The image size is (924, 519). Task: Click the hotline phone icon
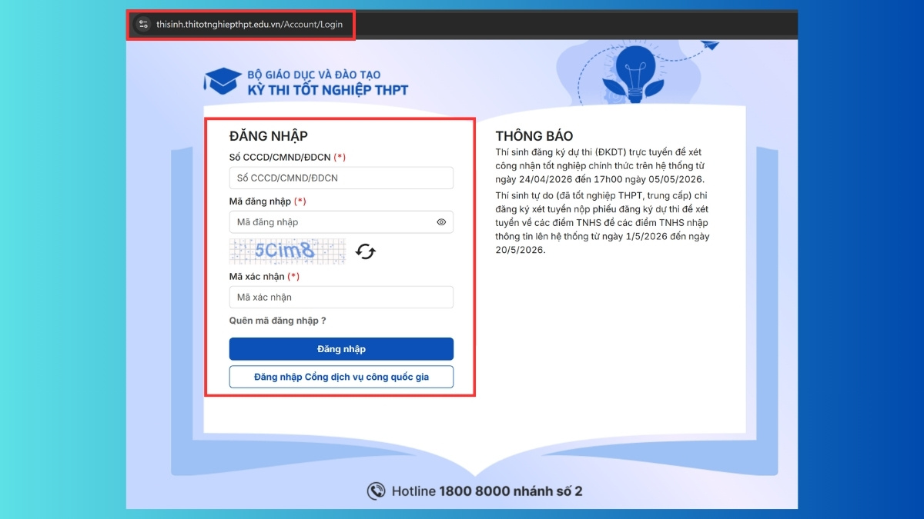click(377, 491)
